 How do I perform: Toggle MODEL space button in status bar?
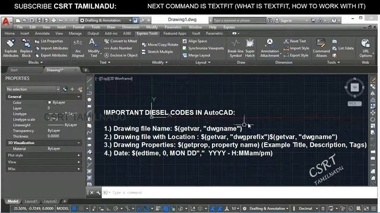pos(62,208)
